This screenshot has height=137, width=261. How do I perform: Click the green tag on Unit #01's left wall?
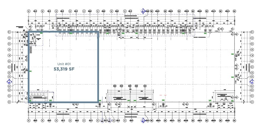click(30, 71)
